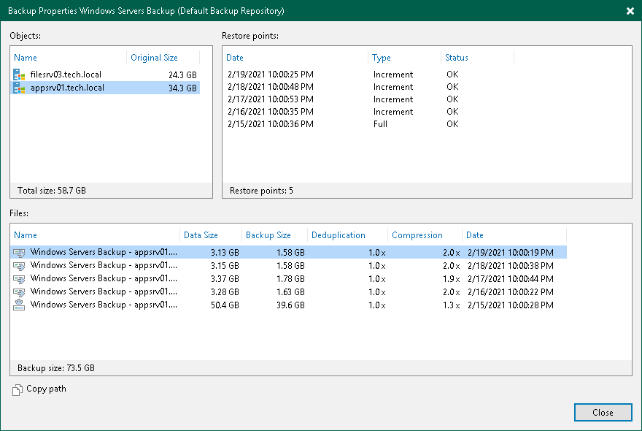Click the filesrv03.tech.local server icon

[19, 75]
